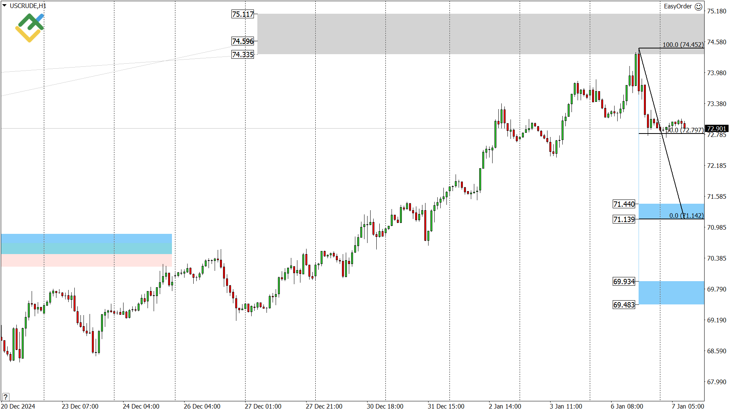Open the EasyOrder panel label
Image resolution: width=732 pixels, height=412 pixels.
pos(677,6)
